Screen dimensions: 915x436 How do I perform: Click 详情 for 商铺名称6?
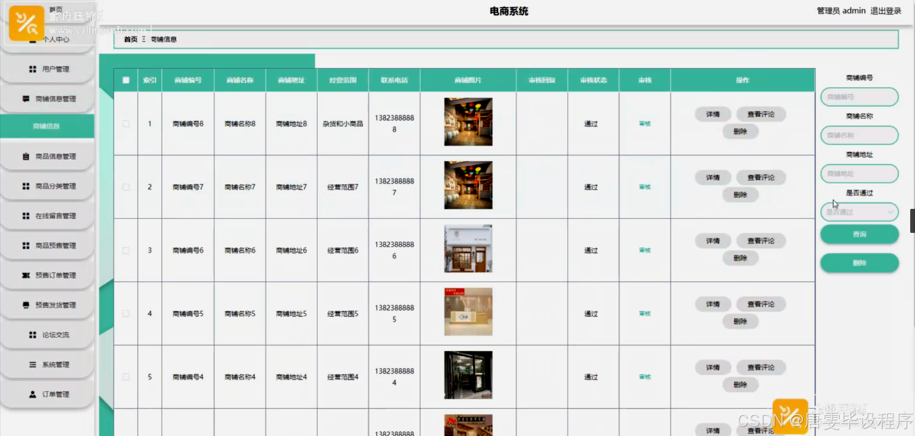pyautogui.click(x=713, y=241)
